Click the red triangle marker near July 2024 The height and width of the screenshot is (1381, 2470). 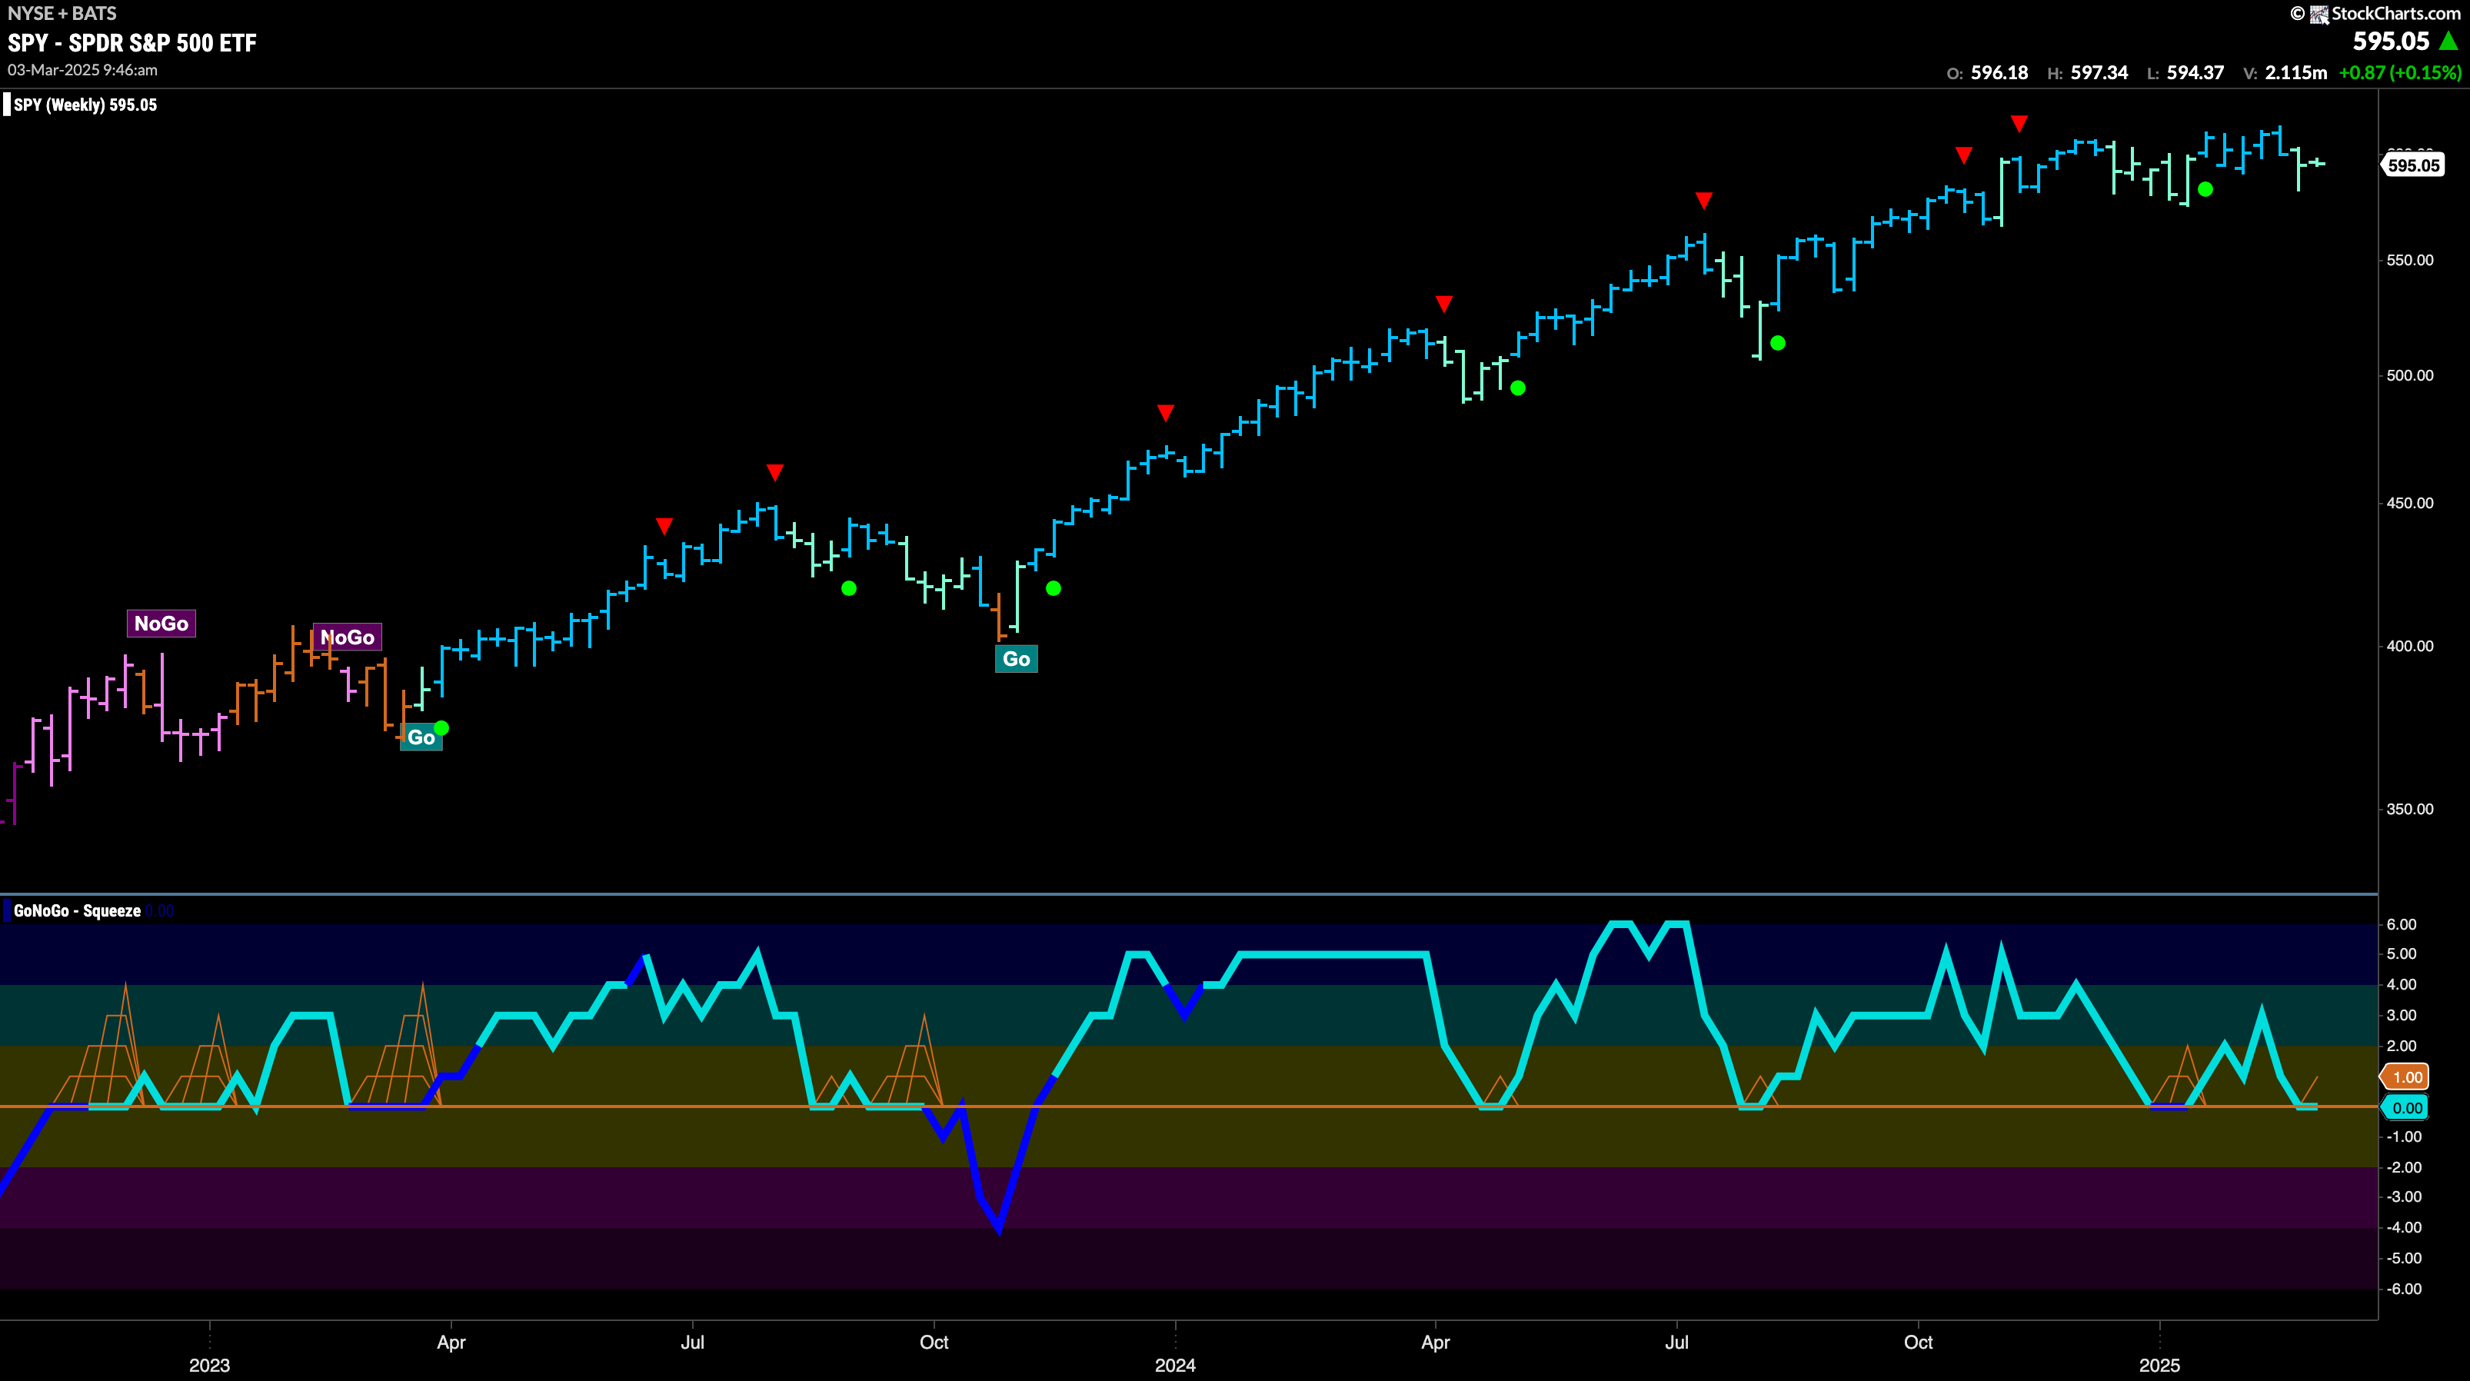coord(1703,201)
